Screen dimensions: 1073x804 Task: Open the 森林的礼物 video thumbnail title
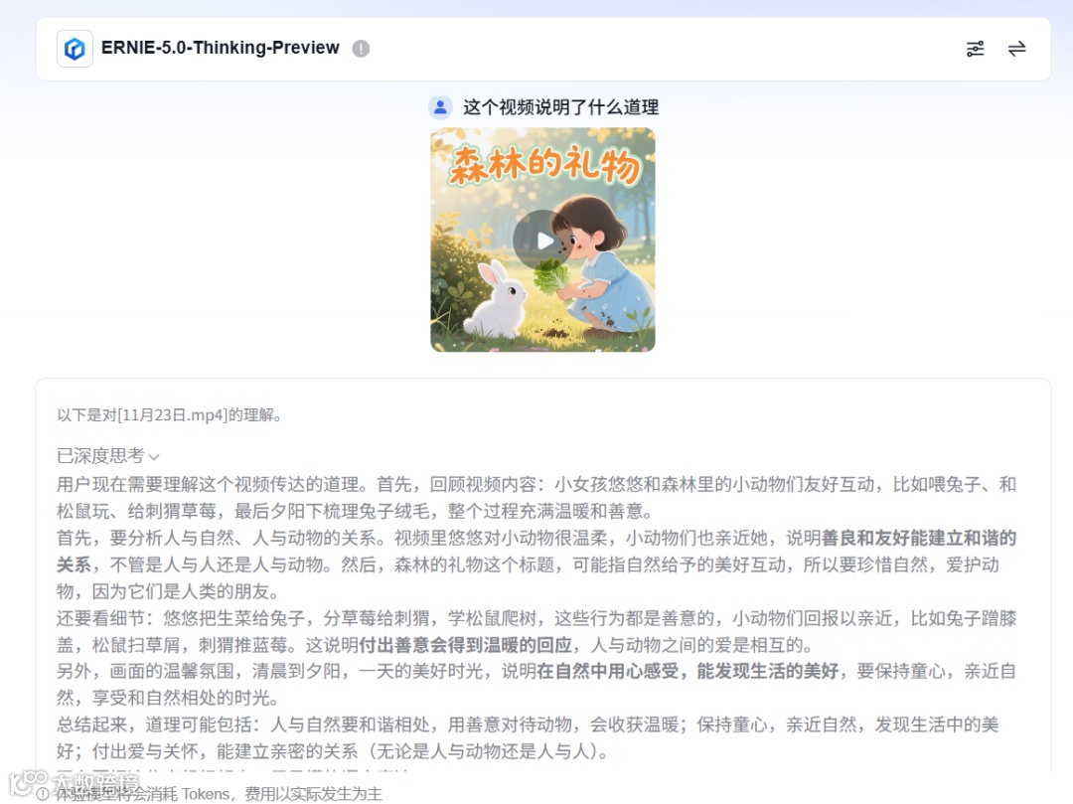(x=544, y=165)
